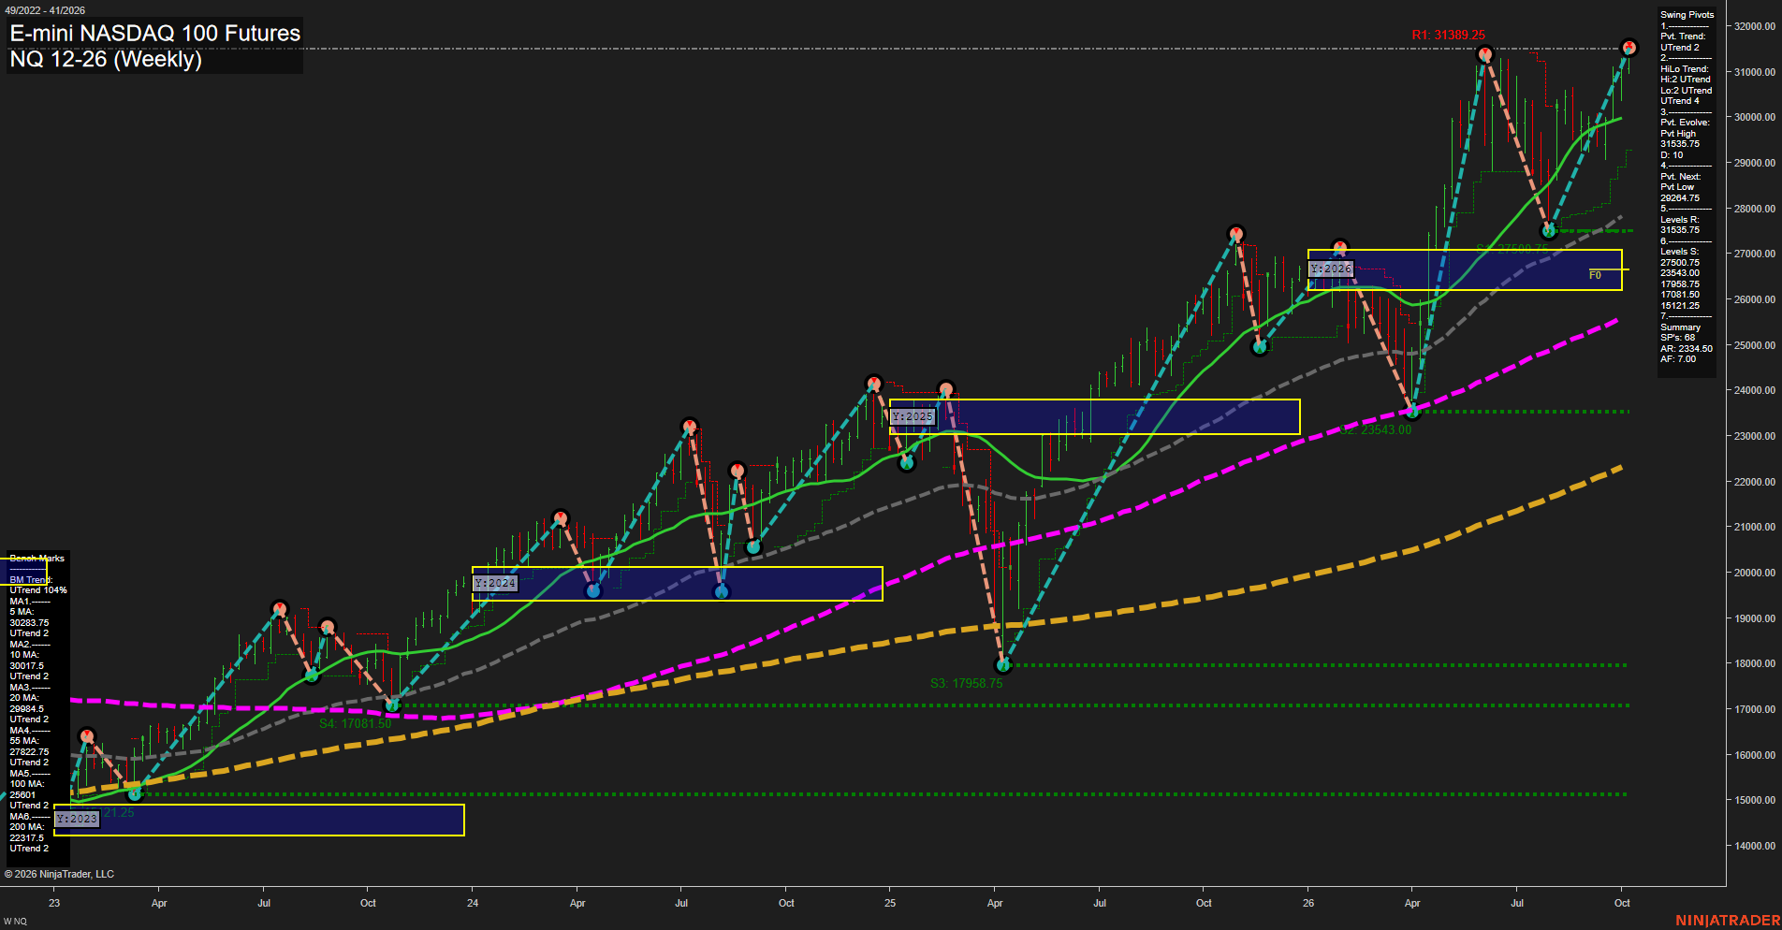Select the SP's: 68 summary value
This screenshot has width=1782, height=930.
coord(1678,338)
